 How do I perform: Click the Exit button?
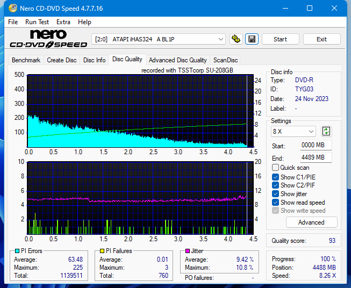[321, 39]
